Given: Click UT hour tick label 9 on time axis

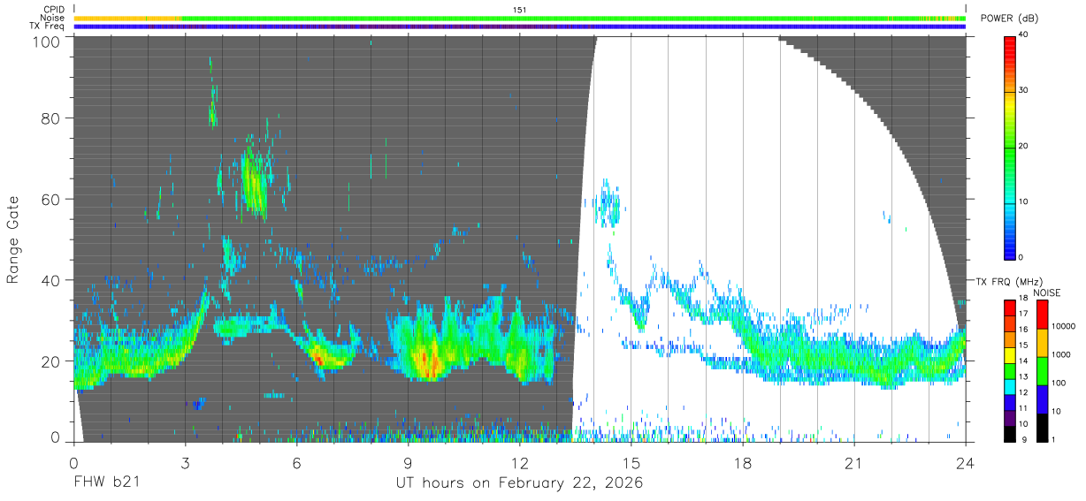Looking at the screenshot, I should [x=408, y=463].
